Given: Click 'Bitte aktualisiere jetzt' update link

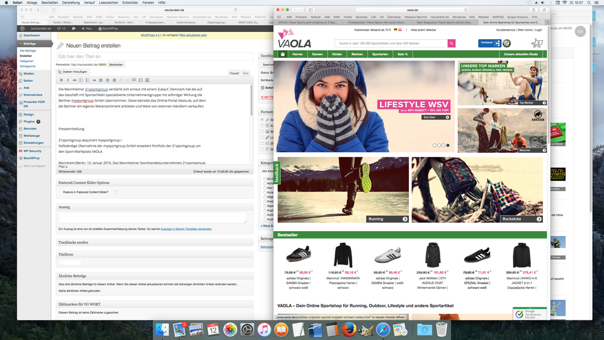Looking at the screenshot, I should (x=193, y=35).
